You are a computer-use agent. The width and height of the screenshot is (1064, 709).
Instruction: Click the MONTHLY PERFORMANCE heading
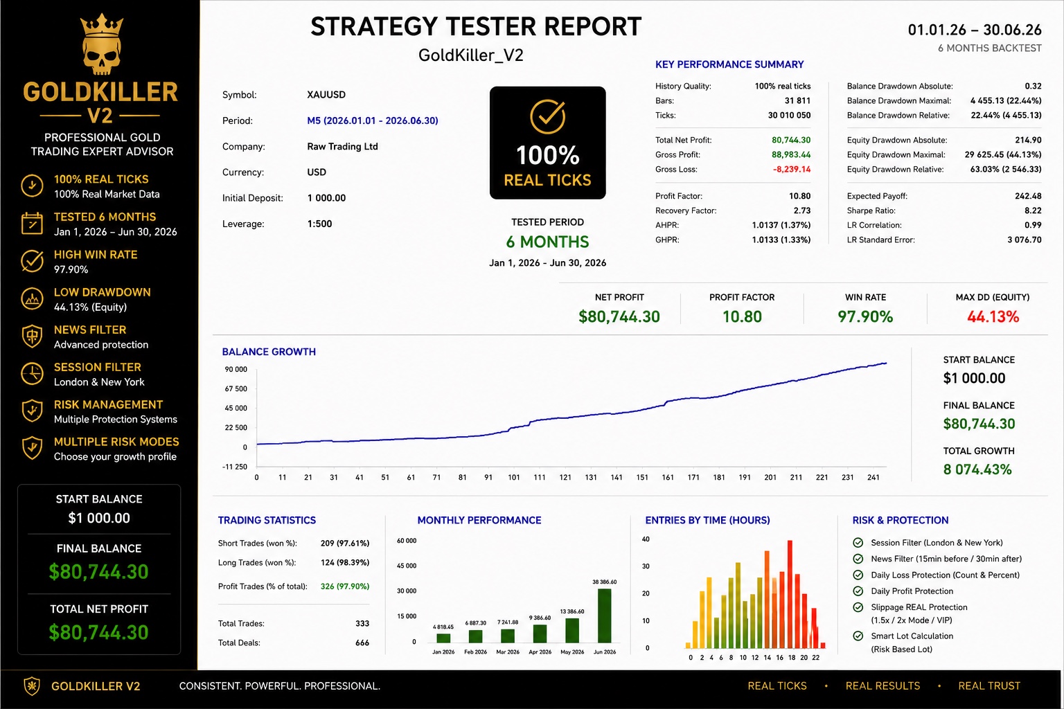click(479, 521)
